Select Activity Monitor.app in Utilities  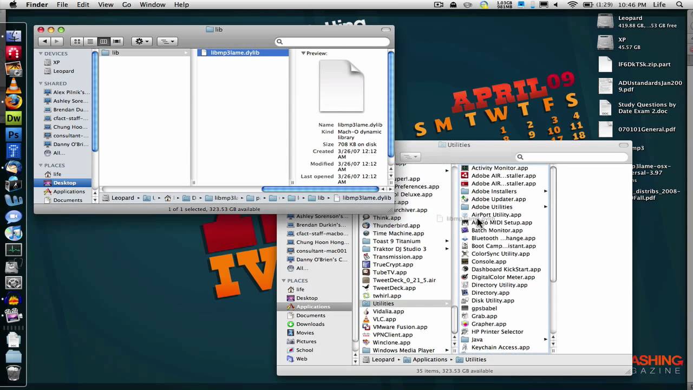(500, 168)
